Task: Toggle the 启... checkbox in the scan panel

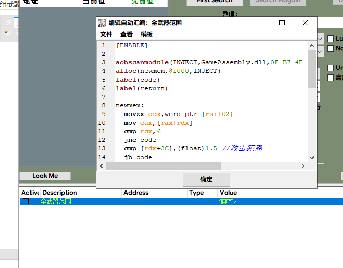Action: [x=330, y=78]
